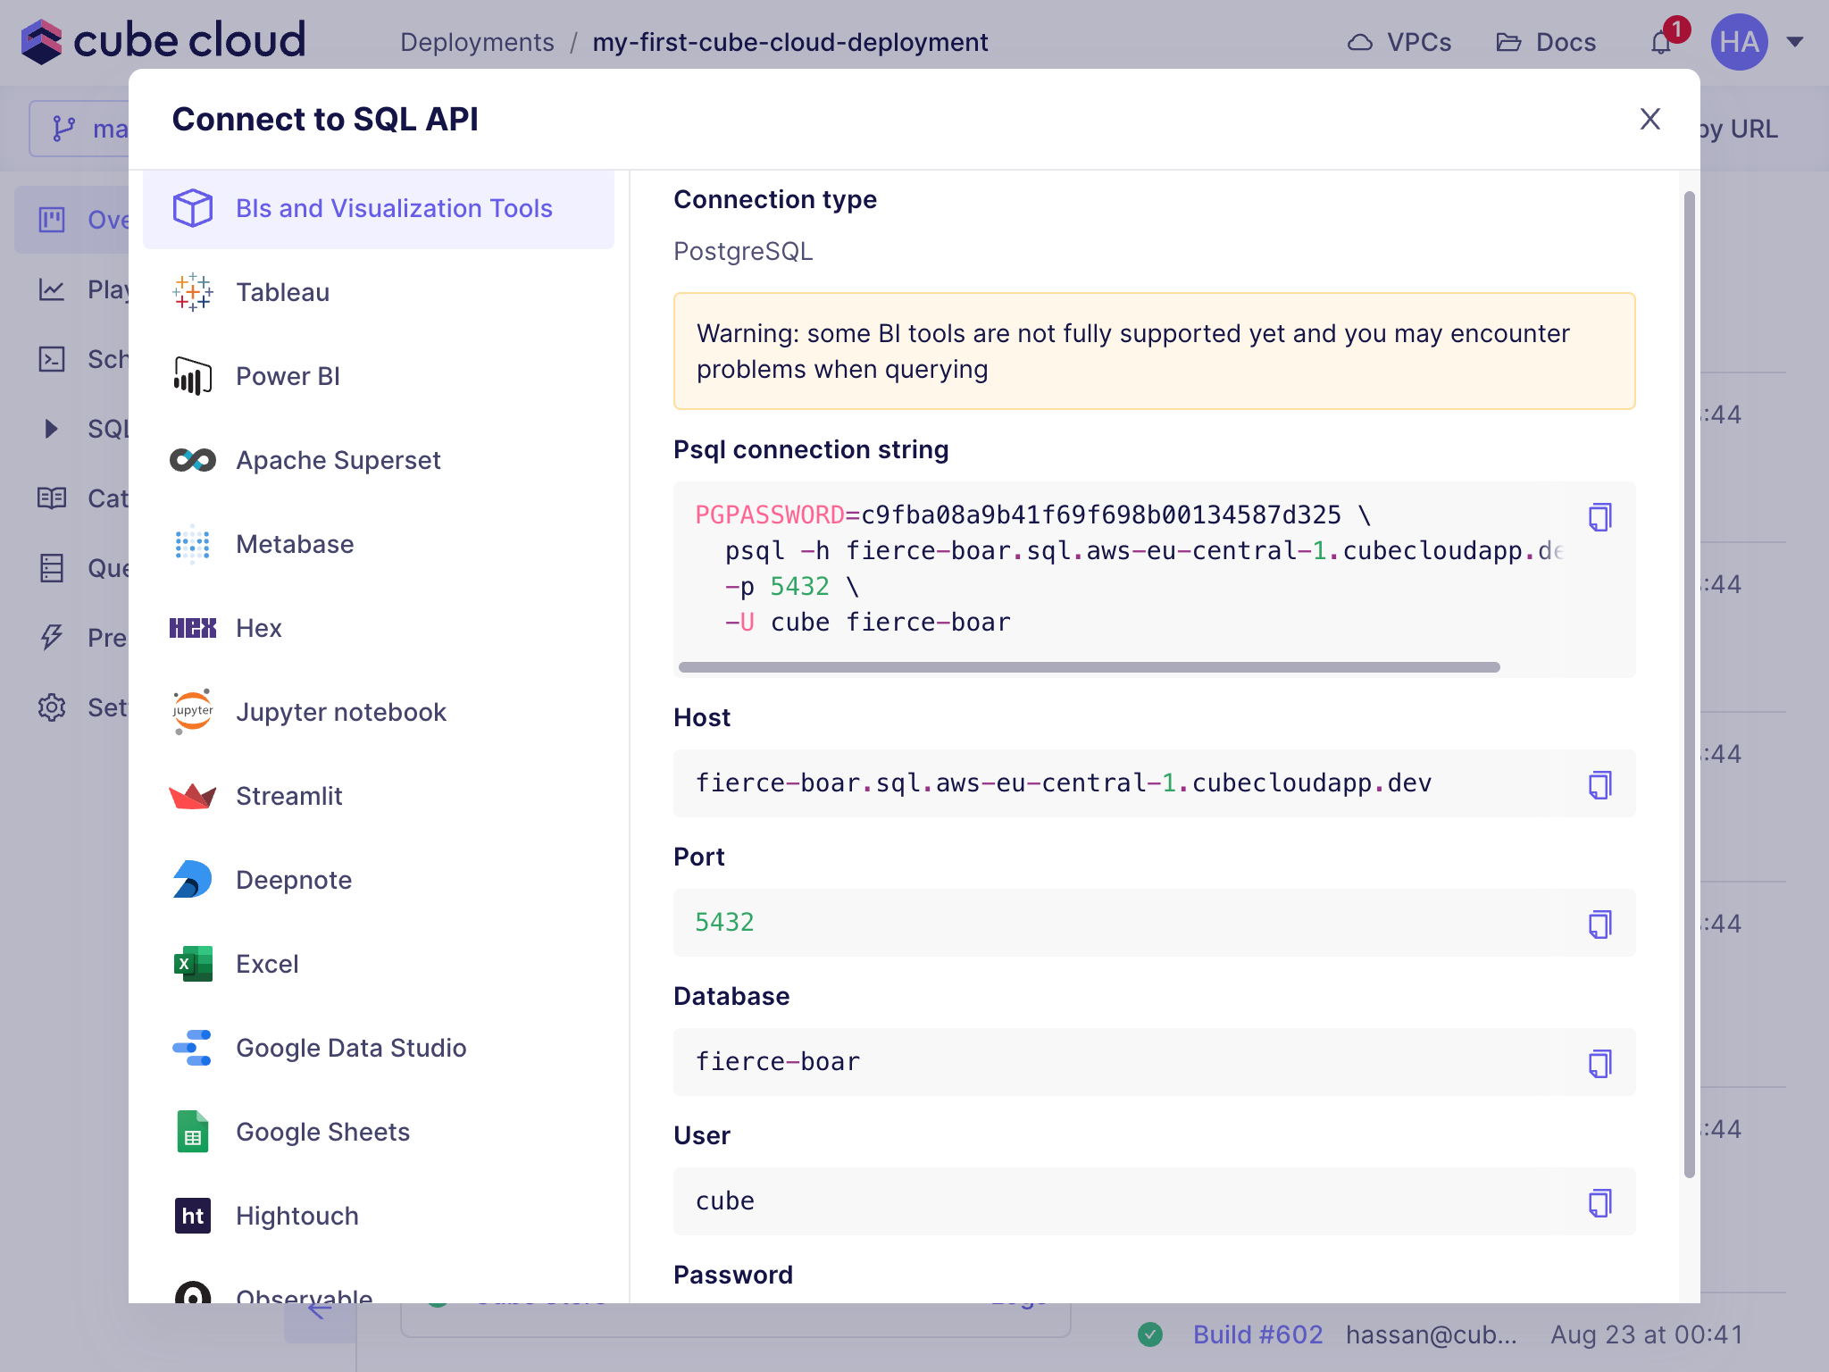Click the Settings gear sidebar icon
The width and height of the screenshot is (1829, 1372).
[x=52, y=707]
